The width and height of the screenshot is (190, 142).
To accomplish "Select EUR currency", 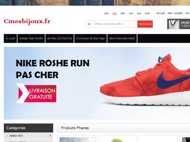I will [115, 13].
